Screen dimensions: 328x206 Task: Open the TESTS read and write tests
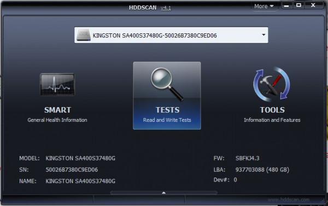coord(167,96)
